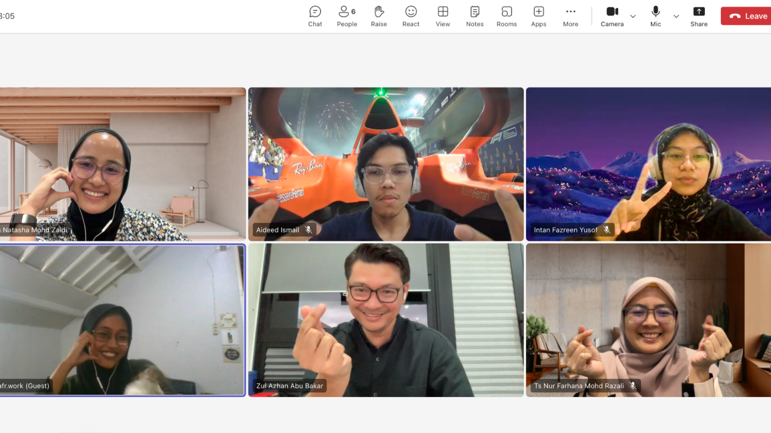Open the React emoji picker

[411, 16]
